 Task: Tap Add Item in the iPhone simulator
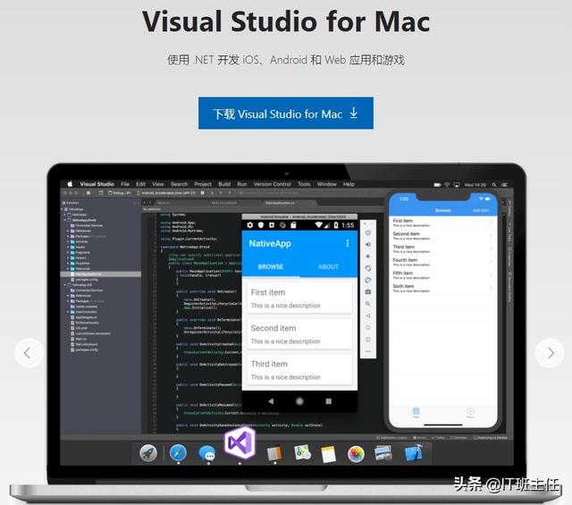click(x=481, y=211)
